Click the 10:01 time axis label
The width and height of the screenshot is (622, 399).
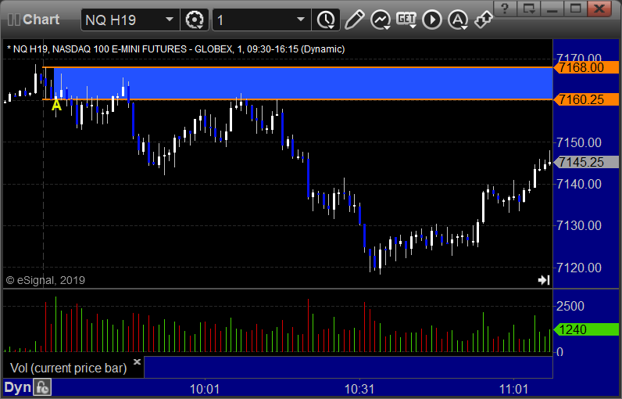click(205, 389)
